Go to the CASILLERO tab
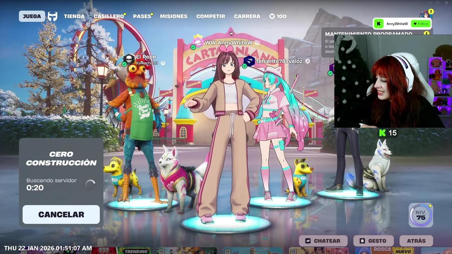452x254 pixels. click(x=109, y=16)
